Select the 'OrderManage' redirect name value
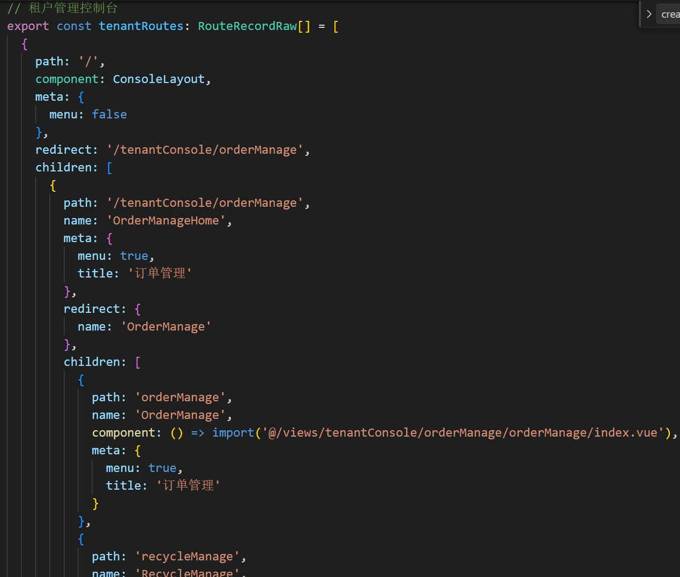The height and width of the screenshot is (577, 680). point(166,326)
